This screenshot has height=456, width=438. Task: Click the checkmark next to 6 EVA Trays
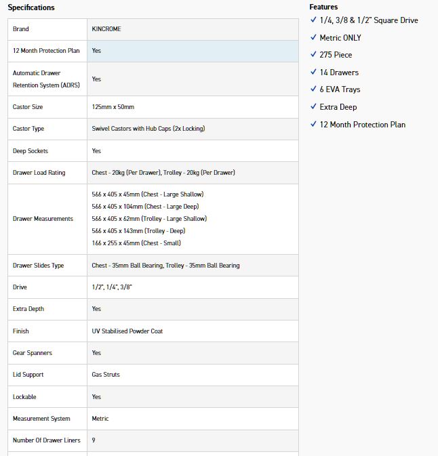[313, 89]
